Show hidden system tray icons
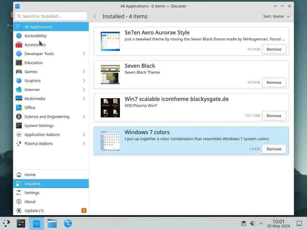Viewport: 307px width, 230px height. pyautogui.click(x=261, y=223)
